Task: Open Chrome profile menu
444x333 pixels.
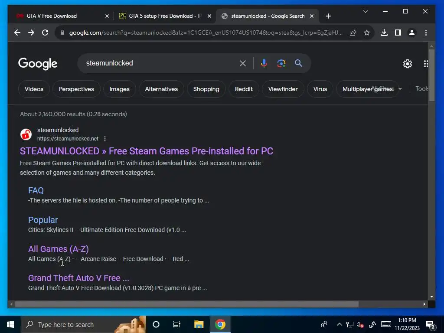Action: (412, 33)
